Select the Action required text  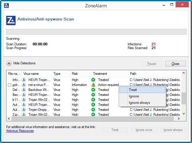tap(108, 85)
